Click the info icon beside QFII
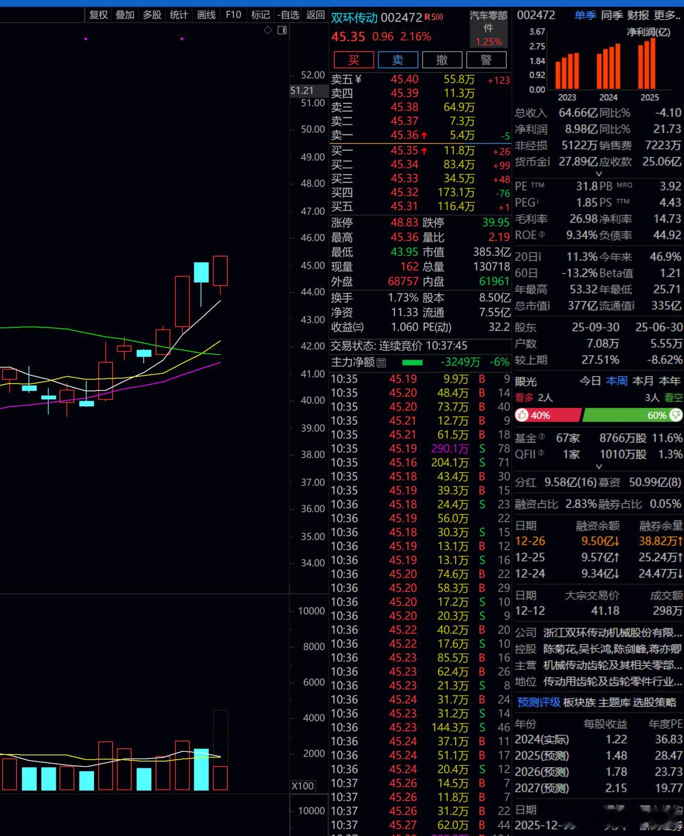 pyautogui.click(x=541, y=453)
